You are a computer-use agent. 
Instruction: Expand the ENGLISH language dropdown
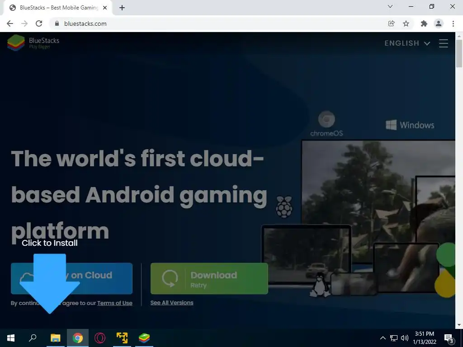[407, 43]
